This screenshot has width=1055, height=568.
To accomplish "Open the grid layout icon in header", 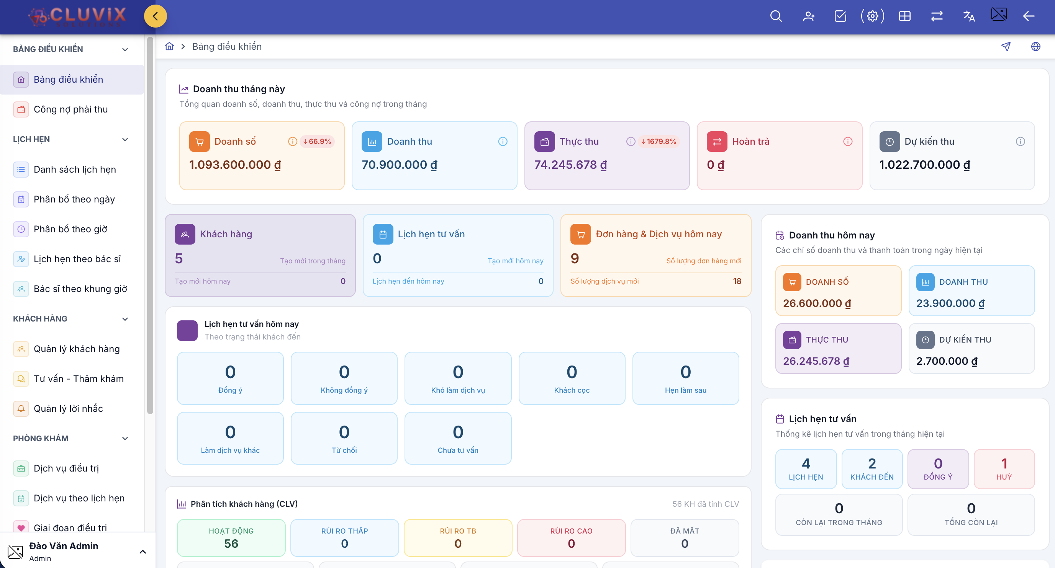I will (905, 16).
